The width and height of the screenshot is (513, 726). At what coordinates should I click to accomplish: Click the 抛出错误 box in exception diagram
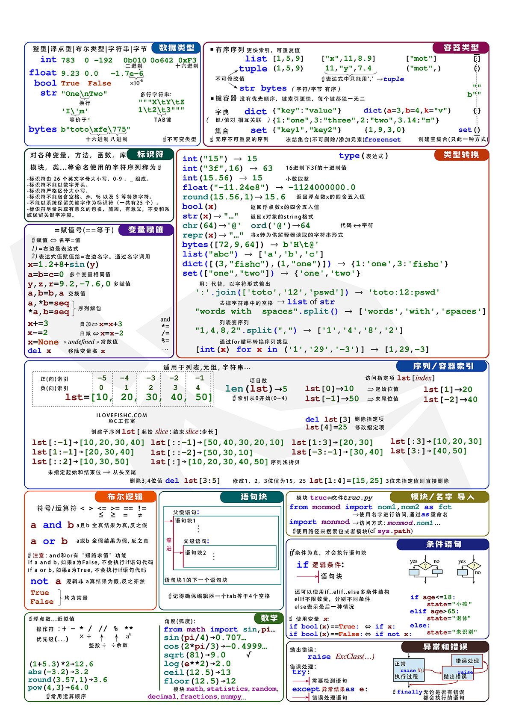[x=457, y=675]
